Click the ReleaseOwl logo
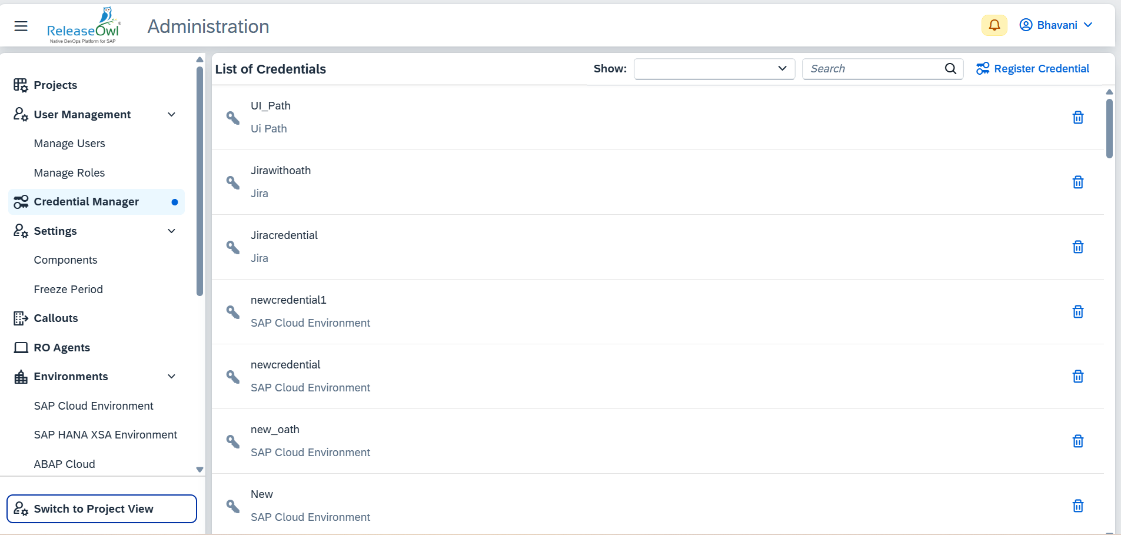Screen dimensions: 1121x535 click(x=84, y=26)
